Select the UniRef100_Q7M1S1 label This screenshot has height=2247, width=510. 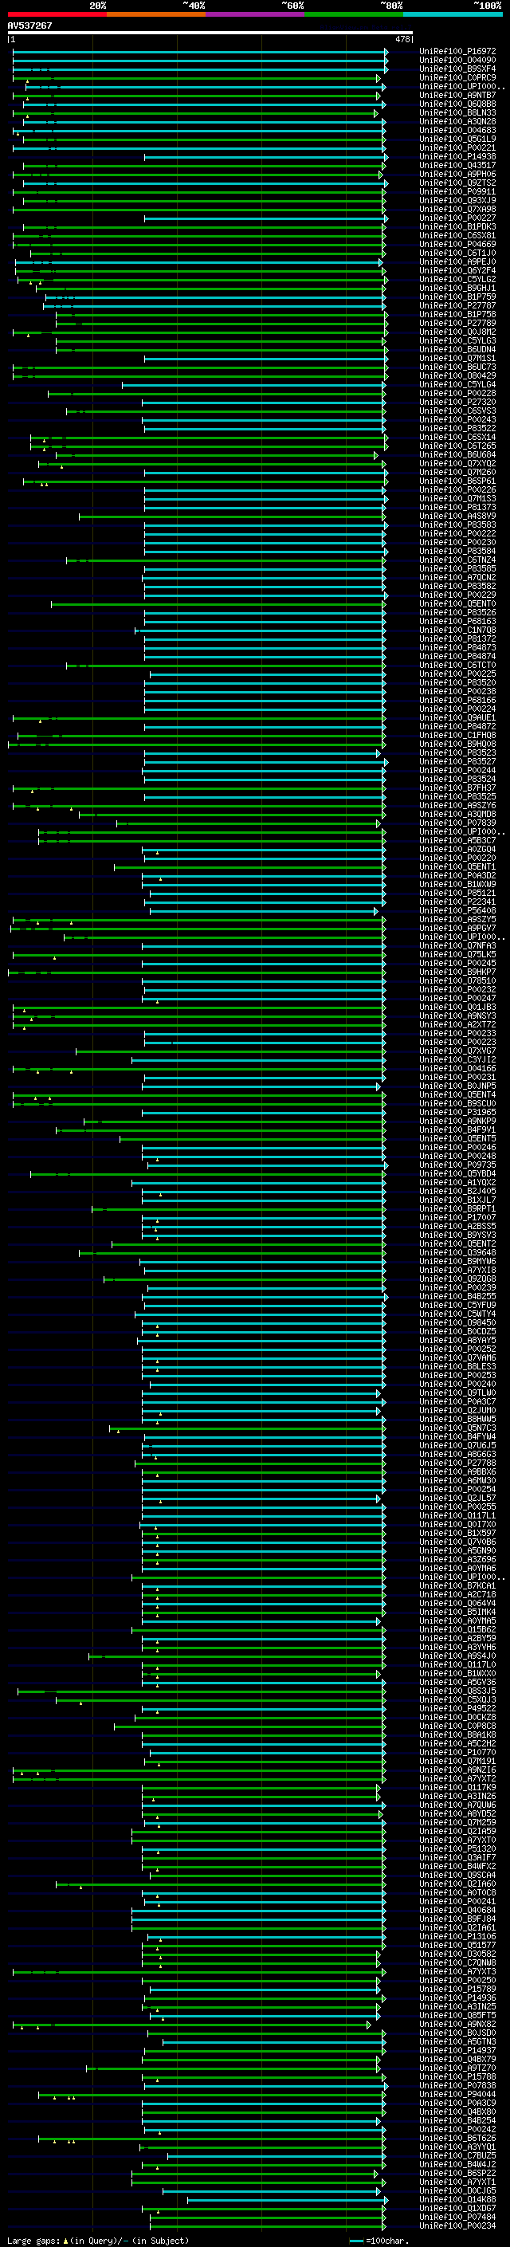(457, 359)
